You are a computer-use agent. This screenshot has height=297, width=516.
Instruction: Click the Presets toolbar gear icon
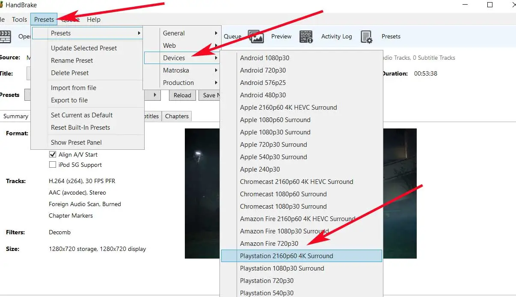click(x=367, y=37)
